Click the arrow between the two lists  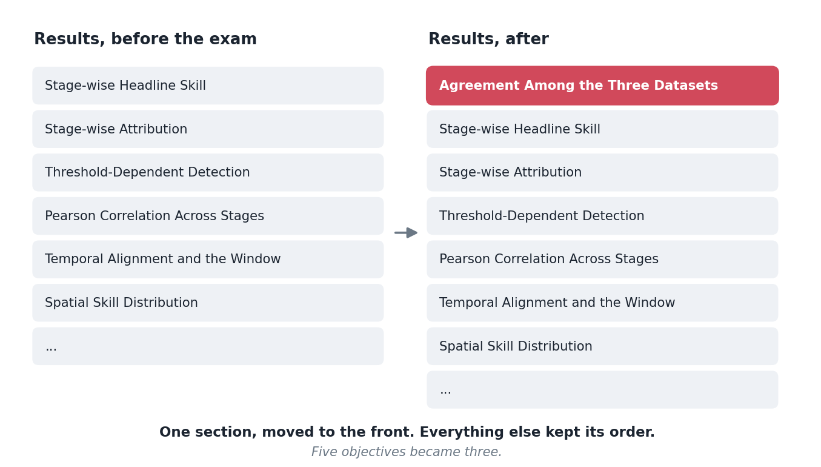(x=406, y=233)
